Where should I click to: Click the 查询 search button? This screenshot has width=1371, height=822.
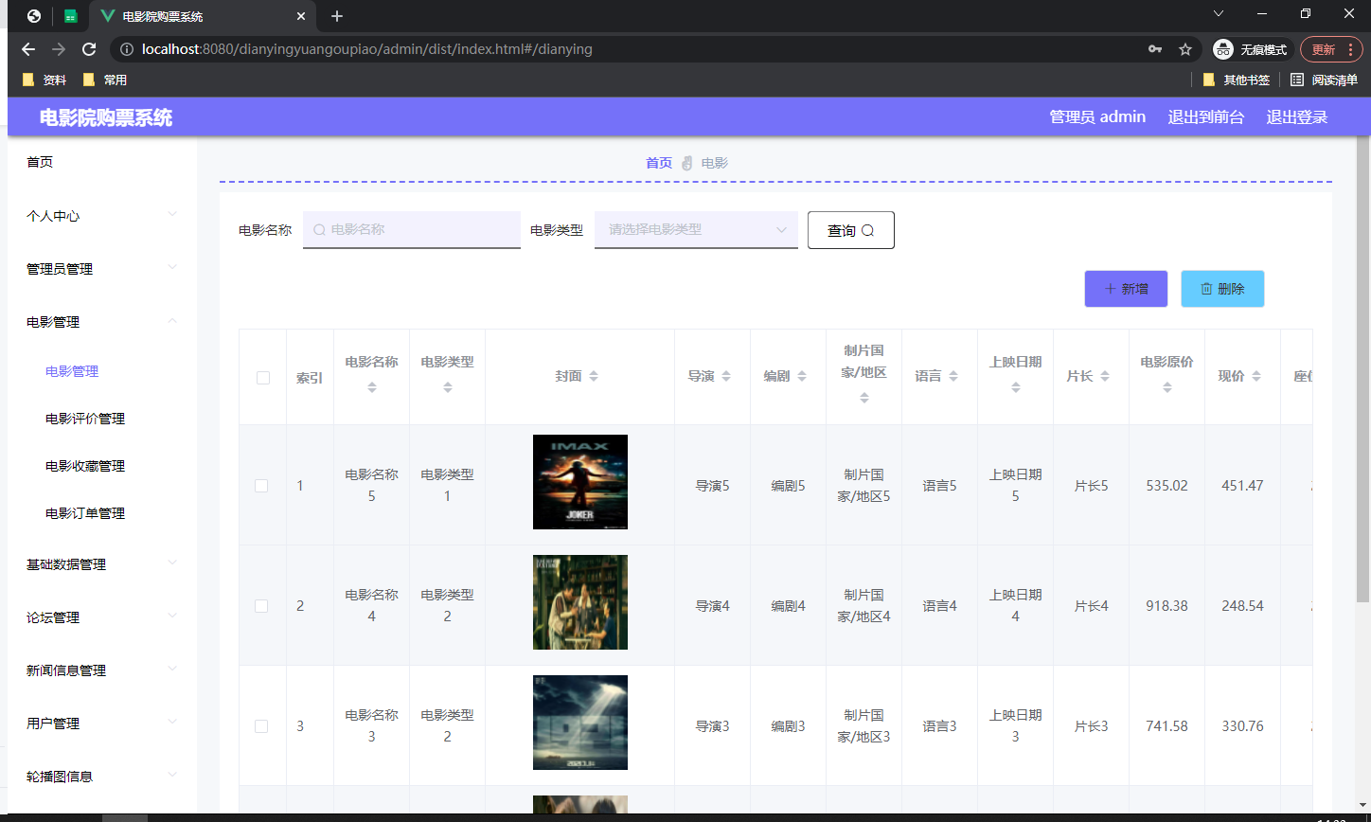pyautogui.click(x=850, y=230)
